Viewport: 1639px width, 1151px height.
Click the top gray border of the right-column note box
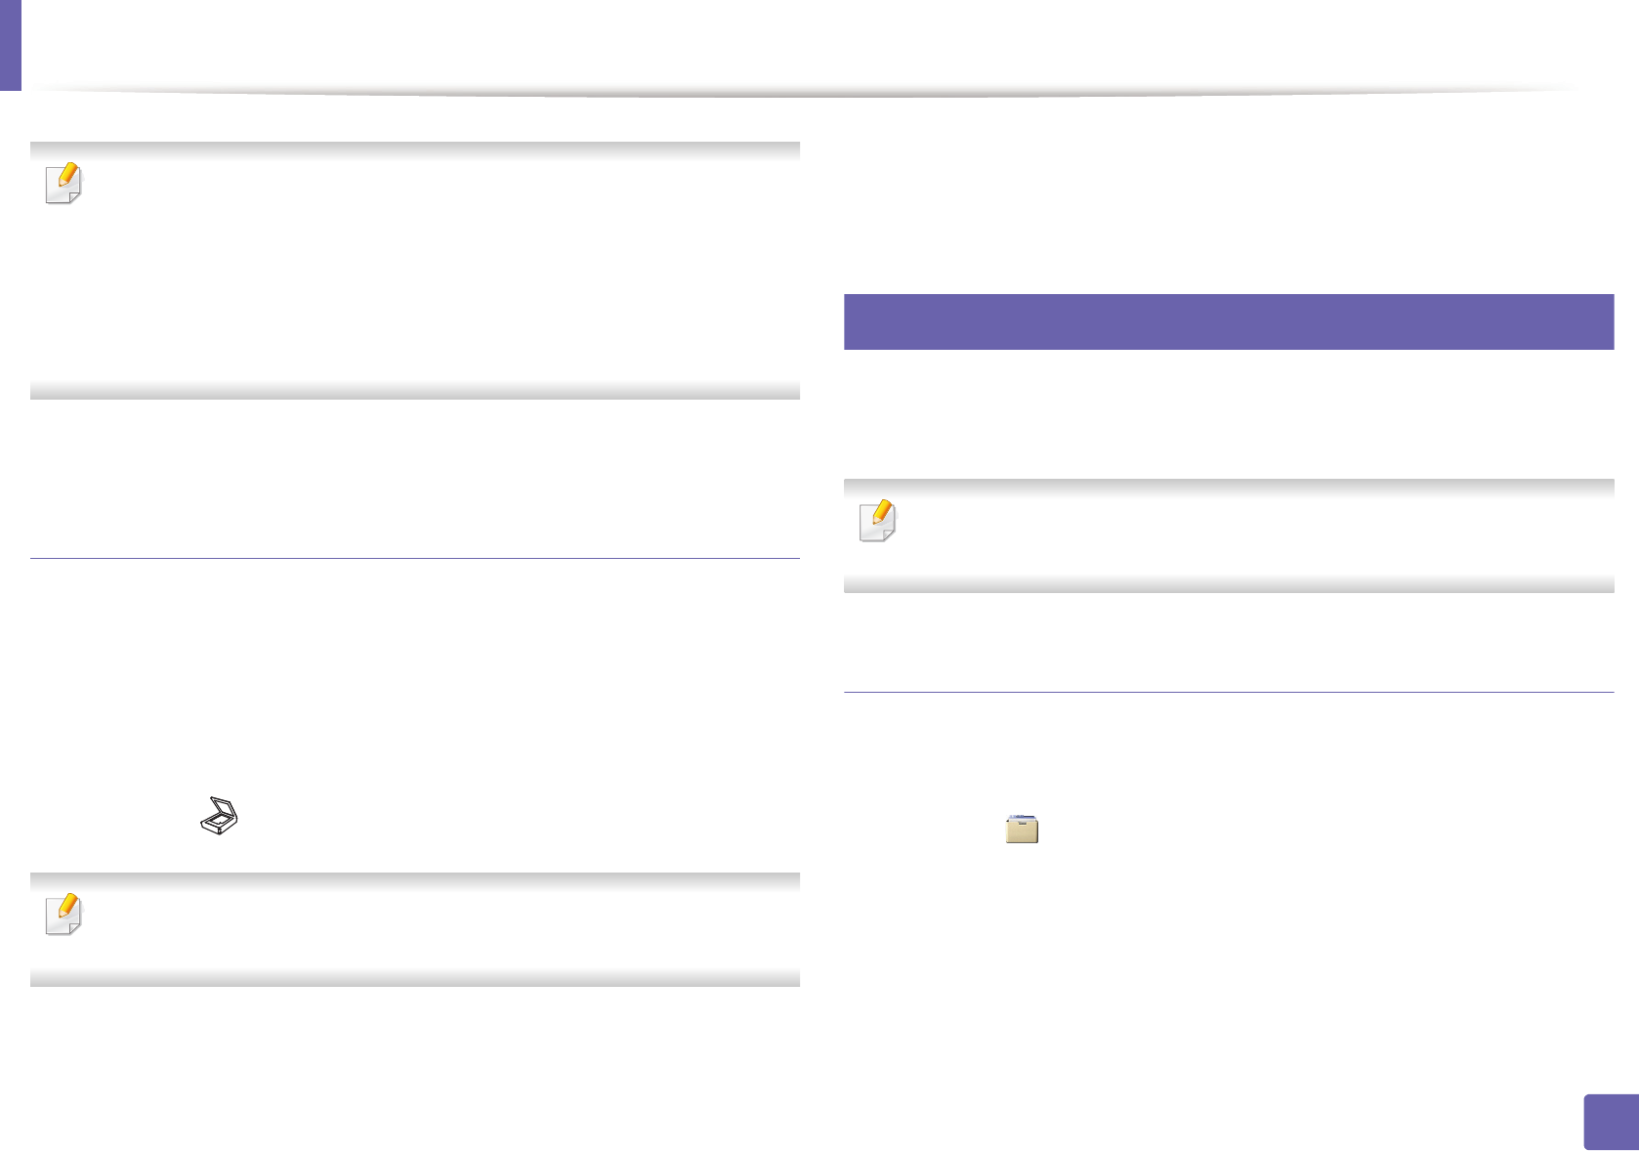[x=1228, y=488]
